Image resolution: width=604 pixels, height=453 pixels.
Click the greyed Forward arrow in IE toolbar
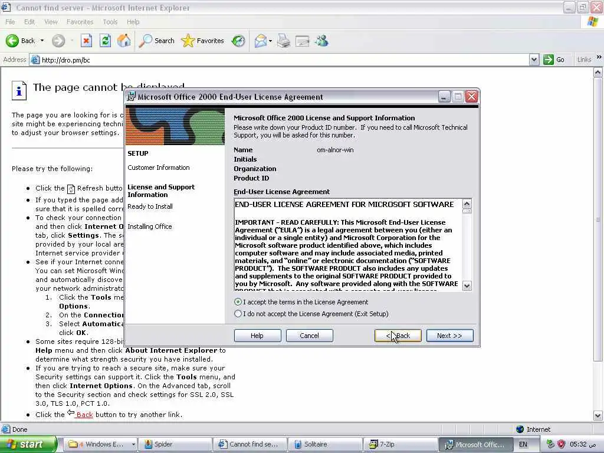coord(58,41)
